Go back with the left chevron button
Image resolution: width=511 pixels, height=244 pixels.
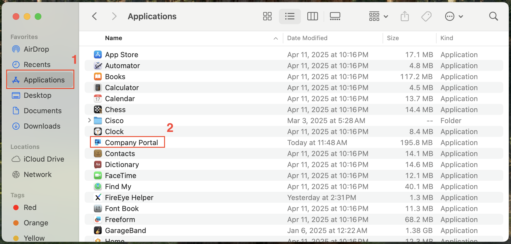[x=95, y=16]
